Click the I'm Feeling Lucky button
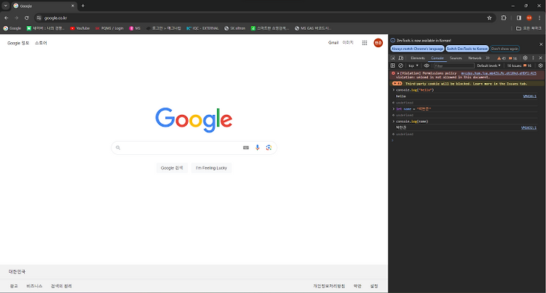Viewport: 546px width, 293px height. (211, 168)
